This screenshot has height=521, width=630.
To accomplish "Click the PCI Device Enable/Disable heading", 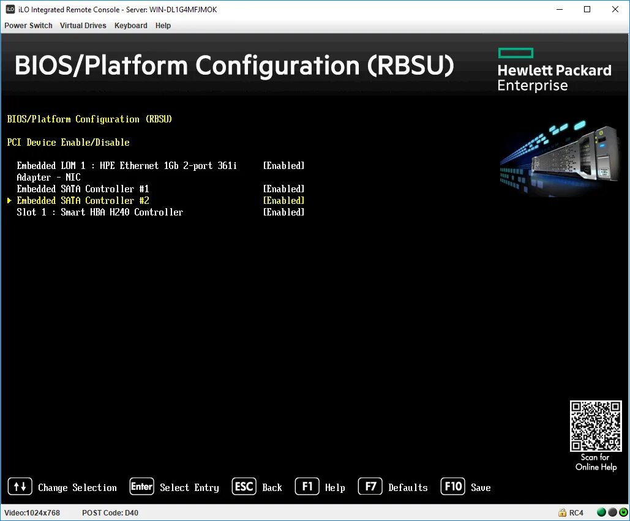I will click(69, 142).
